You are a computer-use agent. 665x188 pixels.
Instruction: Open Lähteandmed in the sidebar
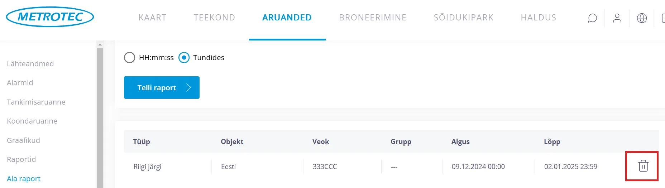[30, 64]
